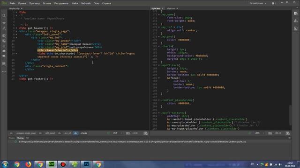Open the third panel icon on right sidebar

[x=296, y=28]
